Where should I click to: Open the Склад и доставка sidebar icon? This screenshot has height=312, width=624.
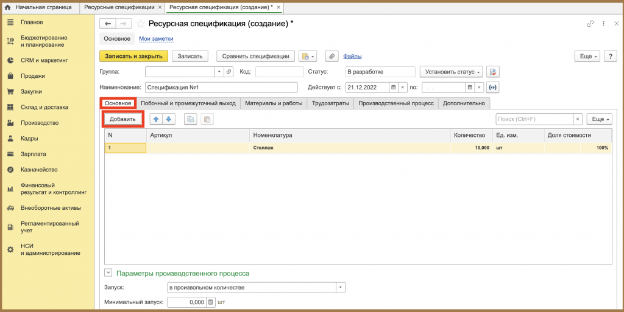(x=11, y=107)
